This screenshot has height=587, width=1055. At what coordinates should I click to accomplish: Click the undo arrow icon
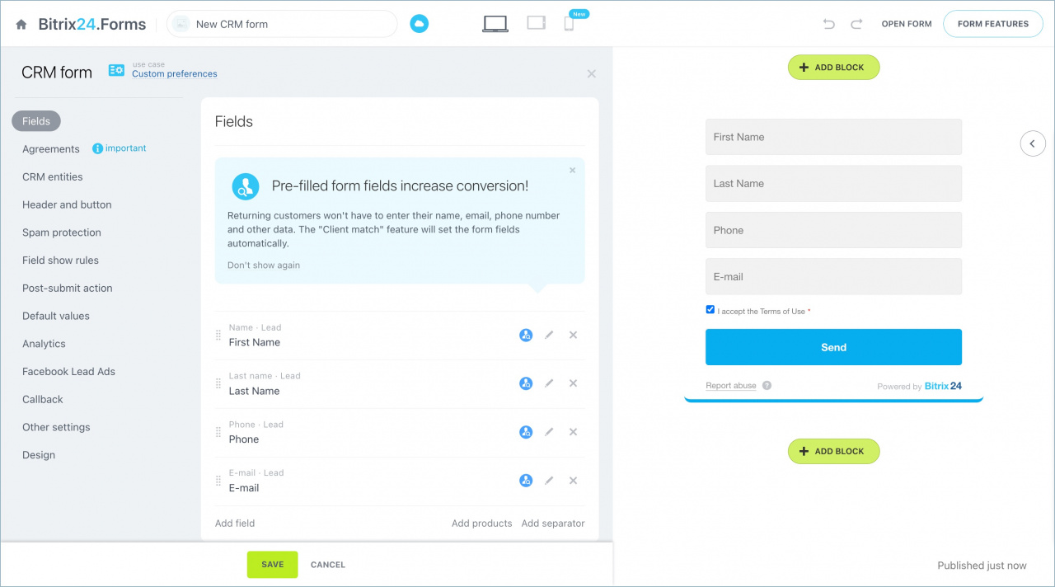(829, 24)
